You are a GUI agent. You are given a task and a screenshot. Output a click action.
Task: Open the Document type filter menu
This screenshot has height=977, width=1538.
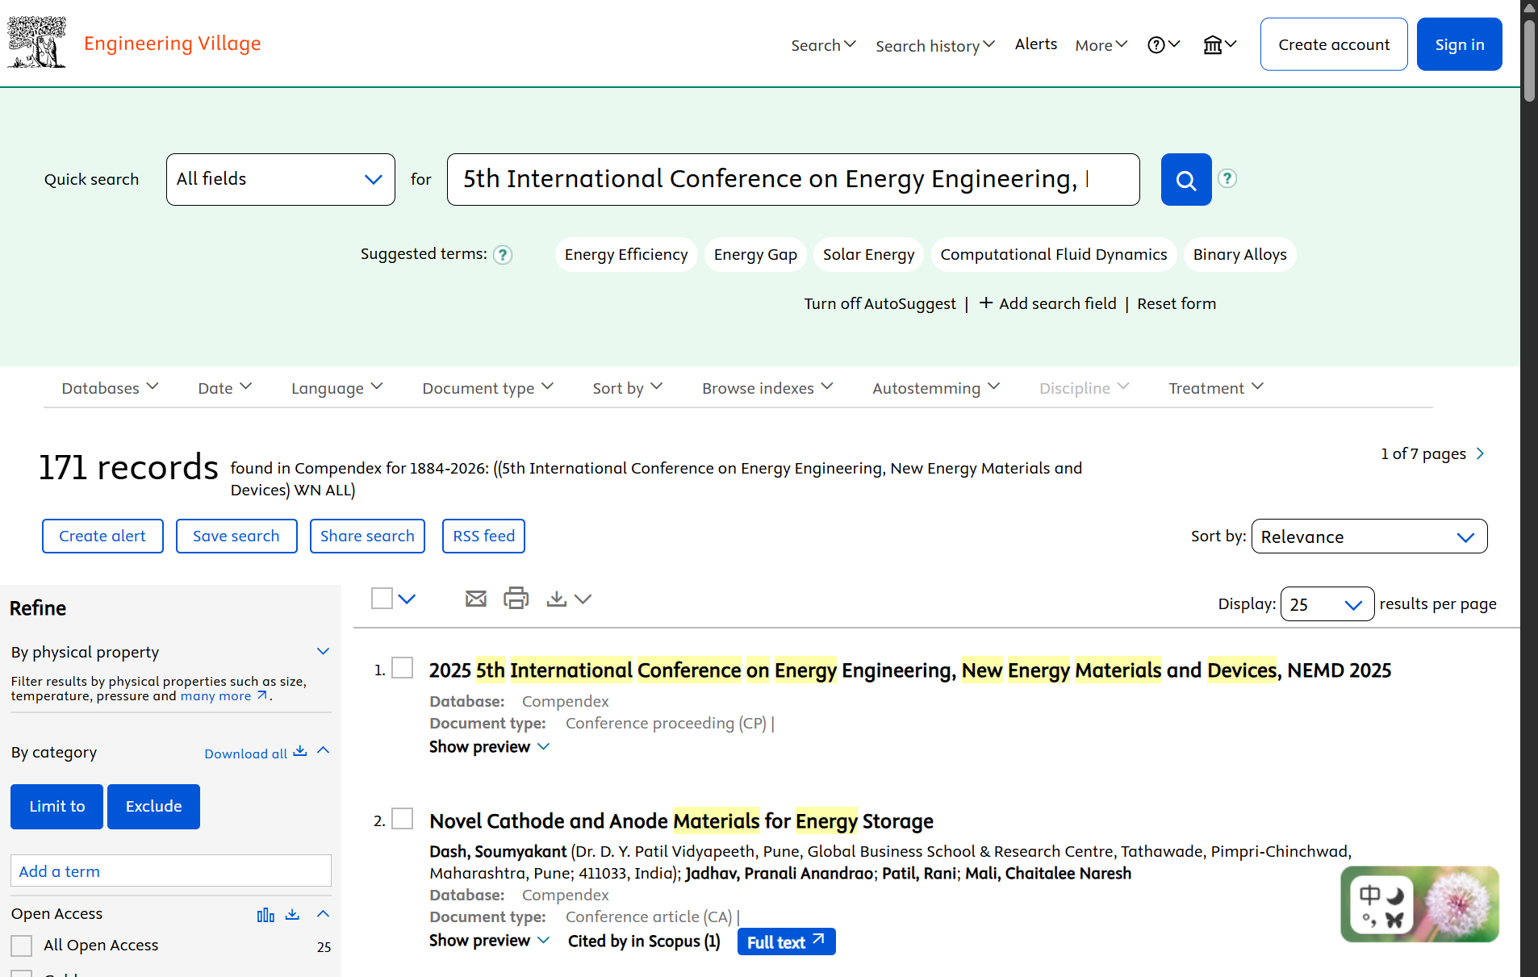tap(487, 388)
